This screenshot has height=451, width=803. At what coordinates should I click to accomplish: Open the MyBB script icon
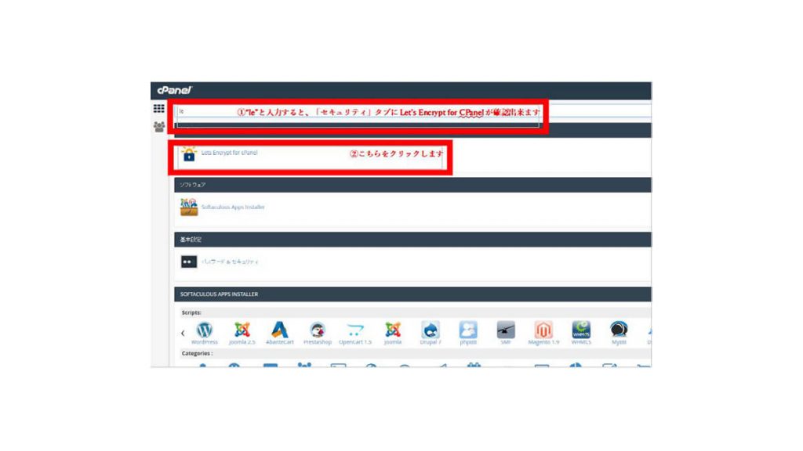619,330
